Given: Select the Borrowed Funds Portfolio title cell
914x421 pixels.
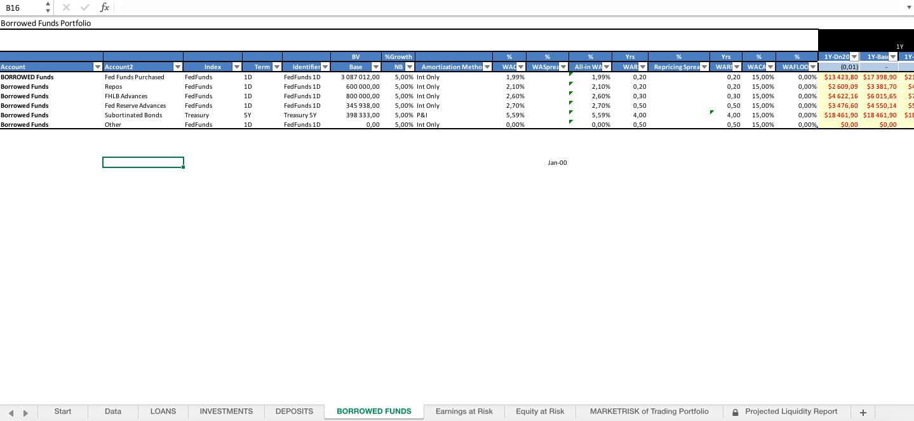Looking at the screenshot, I should 46,23.
